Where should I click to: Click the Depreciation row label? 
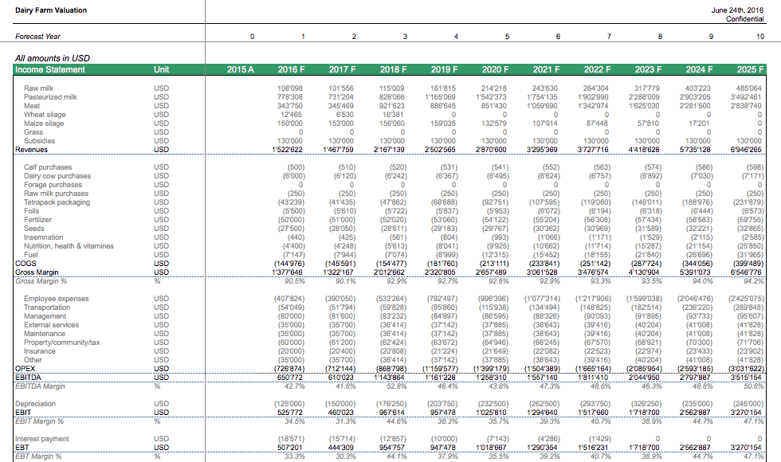(x=35, y=404)
